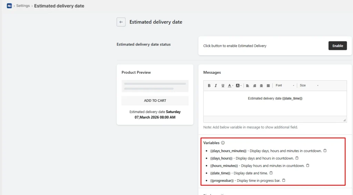Copy the {{days_hours_minutes}} variable
This screenshot has width=353, height=195.
325,151
